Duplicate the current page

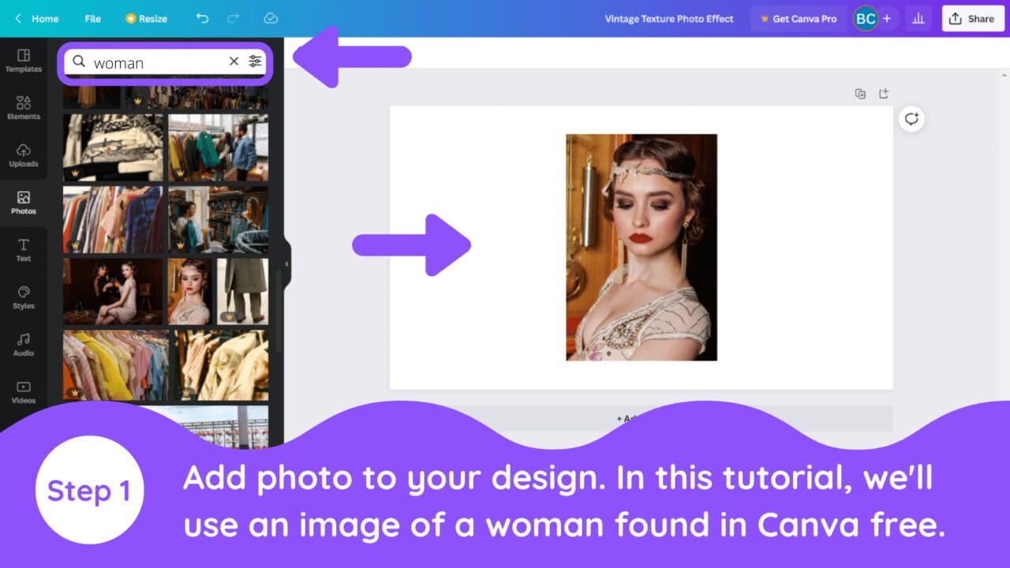click(860, 93)
